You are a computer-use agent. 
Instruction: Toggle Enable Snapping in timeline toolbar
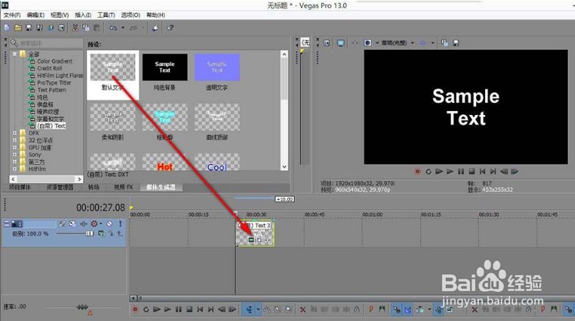pos(396,310)
